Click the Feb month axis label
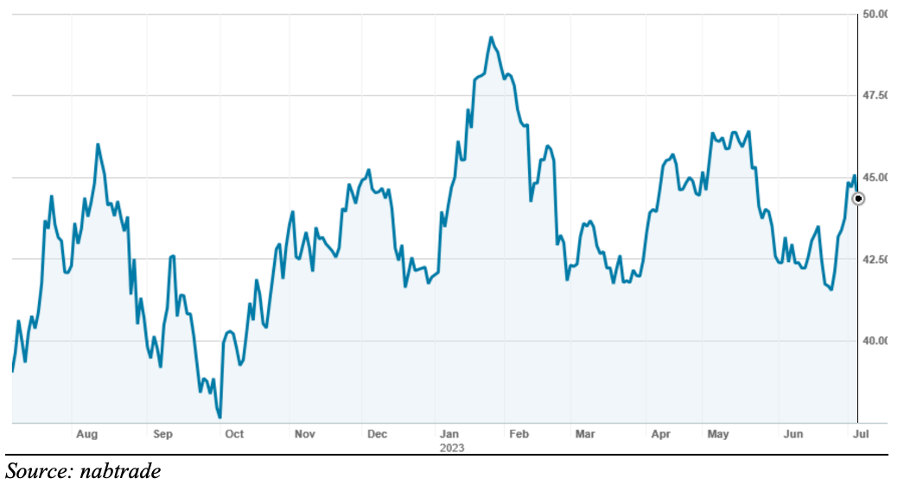 518,434
